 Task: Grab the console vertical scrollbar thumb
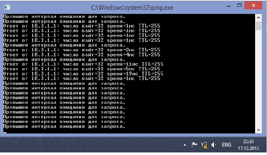pyautogui.click(x=259, y=26)
